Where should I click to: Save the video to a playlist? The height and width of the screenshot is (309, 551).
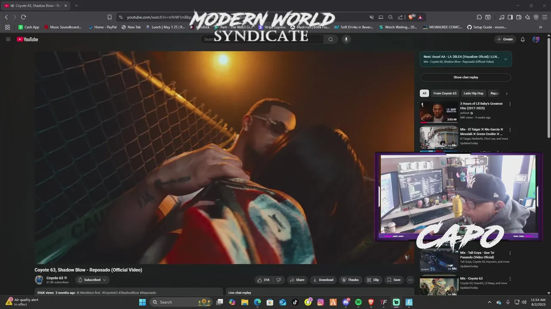click(x=394, y=280)
